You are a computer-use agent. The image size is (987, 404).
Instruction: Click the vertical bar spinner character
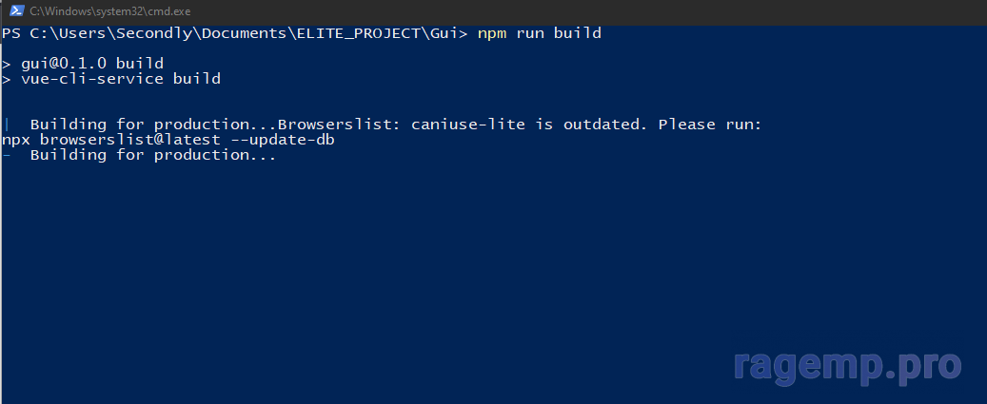(x=7, y=125)
